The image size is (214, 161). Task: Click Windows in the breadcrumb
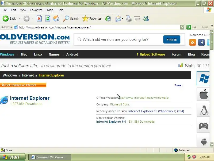tap(10, 75)
